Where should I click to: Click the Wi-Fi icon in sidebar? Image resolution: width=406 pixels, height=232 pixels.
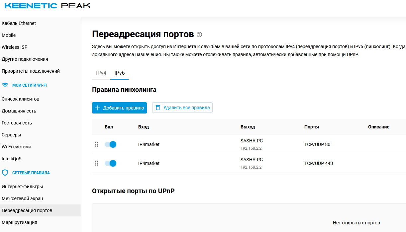click(x=5, y=85)
